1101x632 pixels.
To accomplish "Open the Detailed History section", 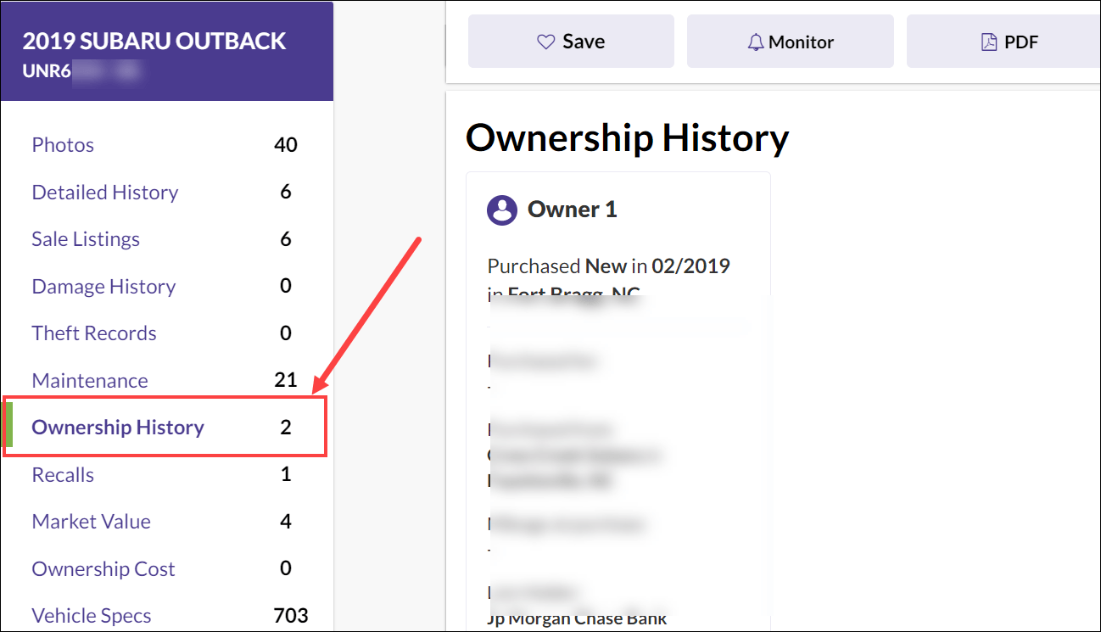I will point(104,192).
